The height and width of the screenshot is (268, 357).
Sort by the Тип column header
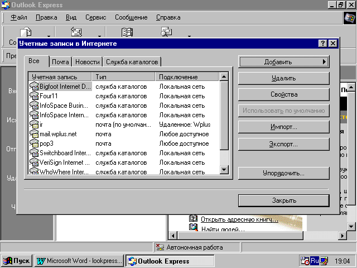tap(123, 77)
